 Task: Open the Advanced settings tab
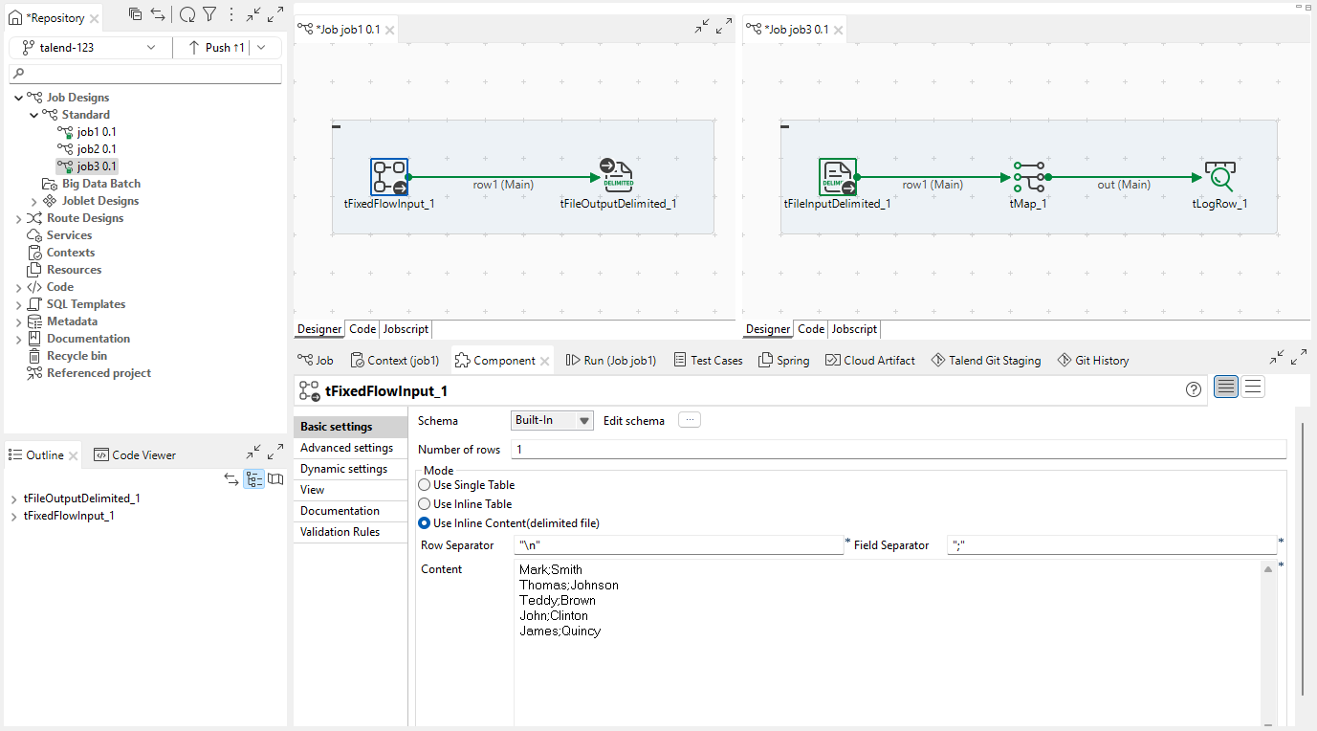tap(346, 448)
